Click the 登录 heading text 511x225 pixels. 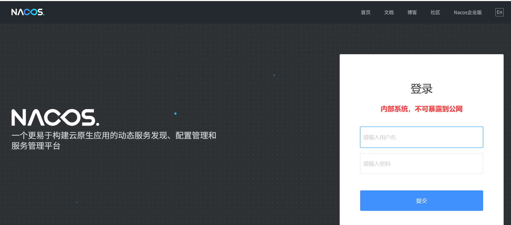tap(422, 89)
